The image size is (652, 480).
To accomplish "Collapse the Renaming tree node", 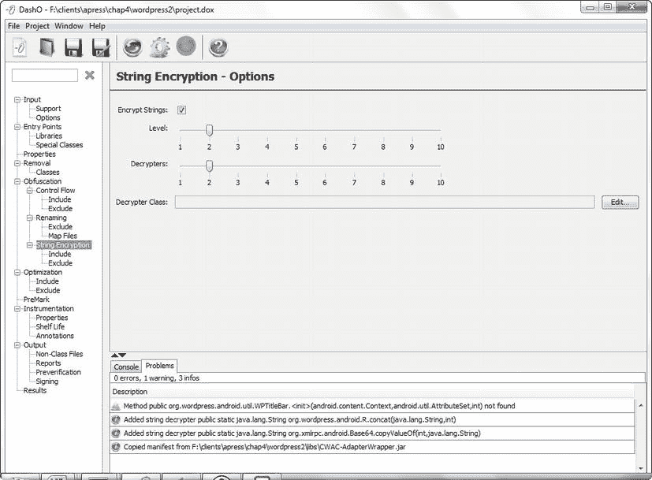I will pyautogui.click(x=29, y=218).
